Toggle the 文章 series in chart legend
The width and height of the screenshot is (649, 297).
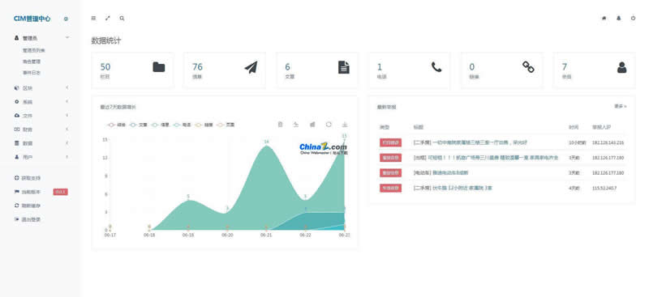(x=139, y=125)
